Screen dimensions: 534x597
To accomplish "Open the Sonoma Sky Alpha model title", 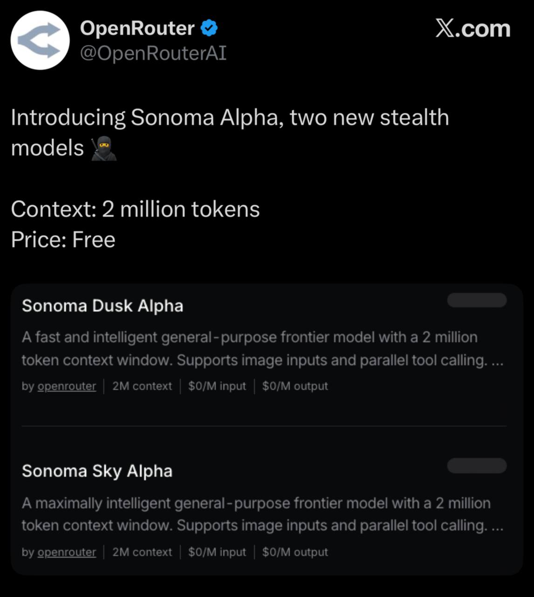I will click(x=97, y=471).
